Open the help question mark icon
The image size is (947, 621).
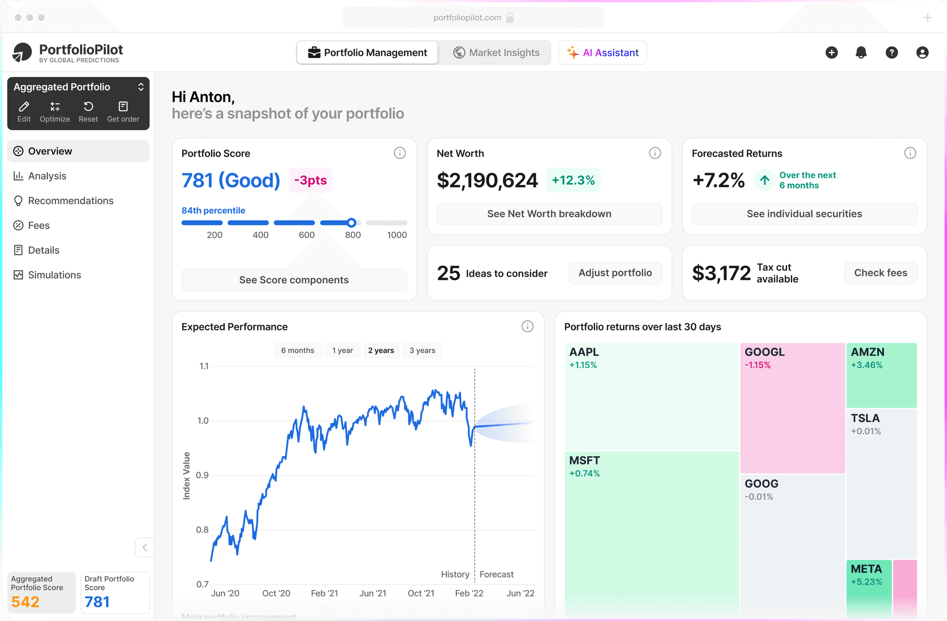pos(892,53)
